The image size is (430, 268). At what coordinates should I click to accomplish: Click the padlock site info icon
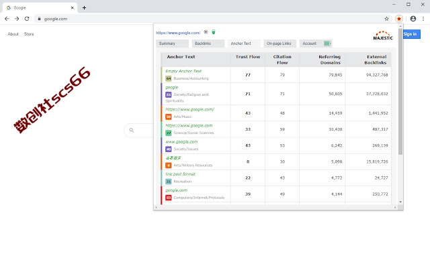pyautogui.click(x=39, y=19)
